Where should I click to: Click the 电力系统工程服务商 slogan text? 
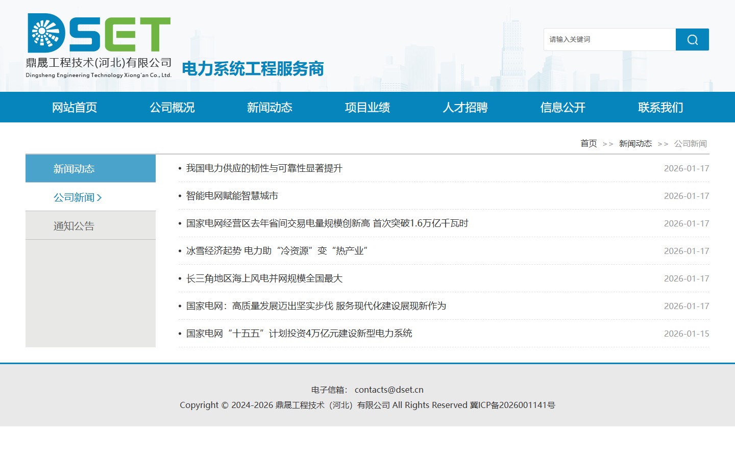pos(253,68)
